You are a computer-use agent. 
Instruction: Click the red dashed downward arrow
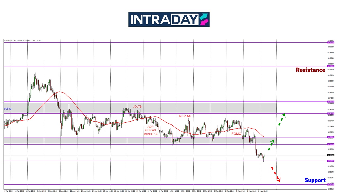(x=276, y=174)
